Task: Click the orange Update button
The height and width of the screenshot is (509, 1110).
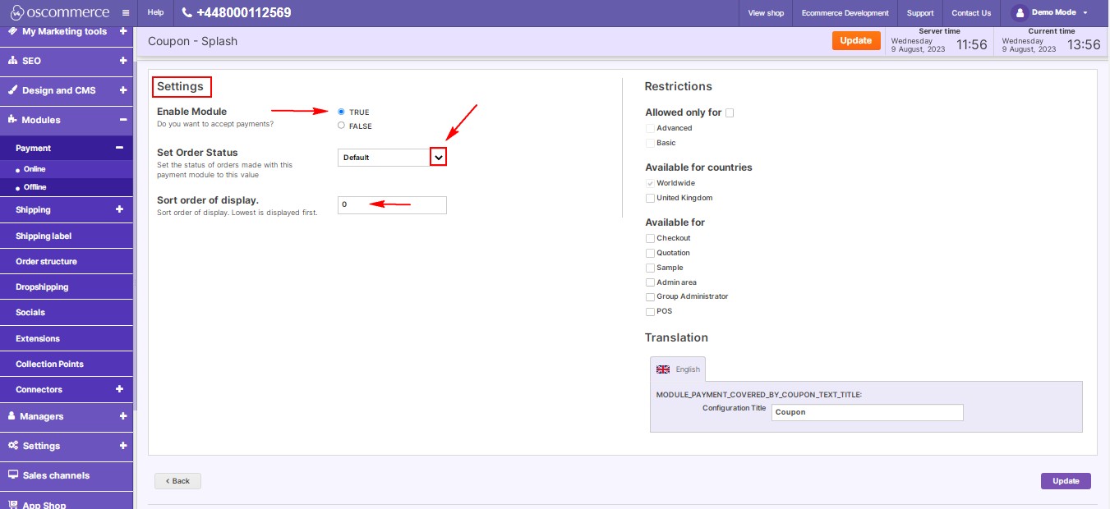Action: [x=855, y=40]
